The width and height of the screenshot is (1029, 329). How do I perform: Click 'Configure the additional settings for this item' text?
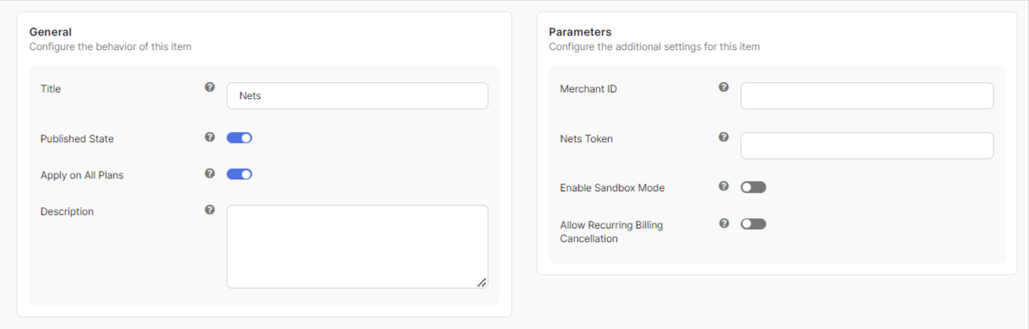point(654,47)
